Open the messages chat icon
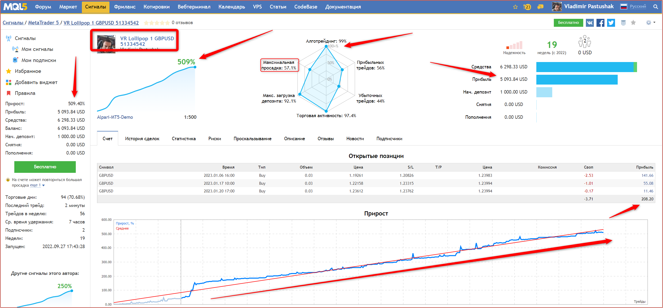The width and height of the screenshot is (663, 308). (x=540, y=7)
